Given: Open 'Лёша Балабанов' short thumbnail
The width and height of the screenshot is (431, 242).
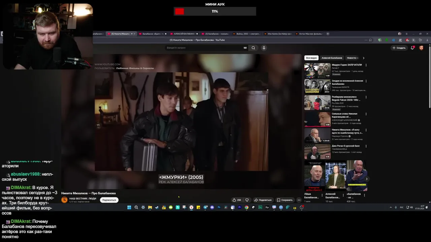Looking at the screenshot, I should point(314,176).
